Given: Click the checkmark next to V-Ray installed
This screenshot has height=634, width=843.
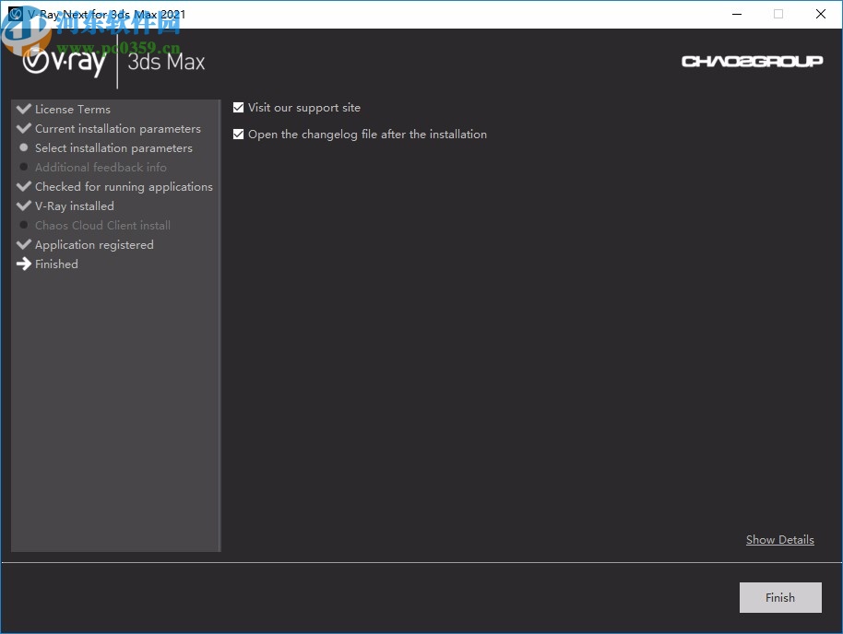Looking at the screenshot, I should tap(24, 205).
